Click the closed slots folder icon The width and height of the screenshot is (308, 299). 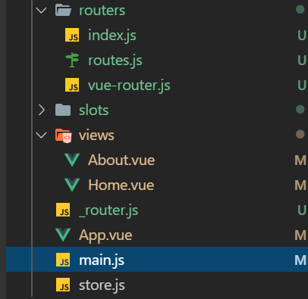point(63,110)
